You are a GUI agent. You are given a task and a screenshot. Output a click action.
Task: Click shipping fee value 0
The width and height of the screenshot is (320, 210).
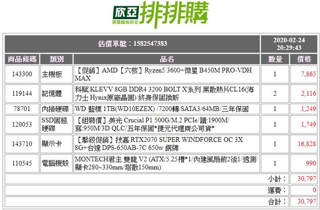point(314,190)
